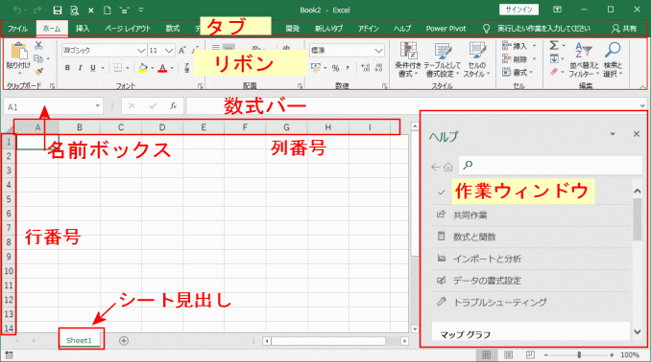Click the zoom slider in status bar
This screenshot has height=362, width=651.
click(579, 355)
